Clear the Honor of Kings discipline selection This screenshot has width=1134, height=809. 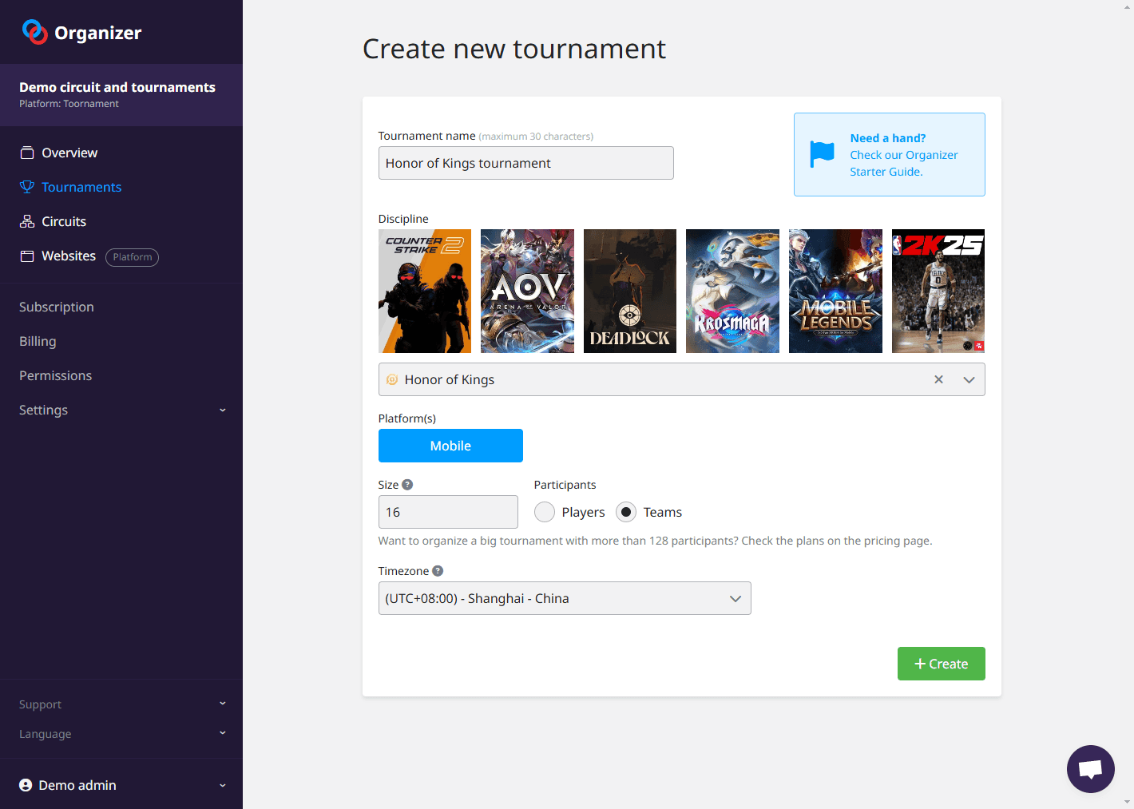938,379
